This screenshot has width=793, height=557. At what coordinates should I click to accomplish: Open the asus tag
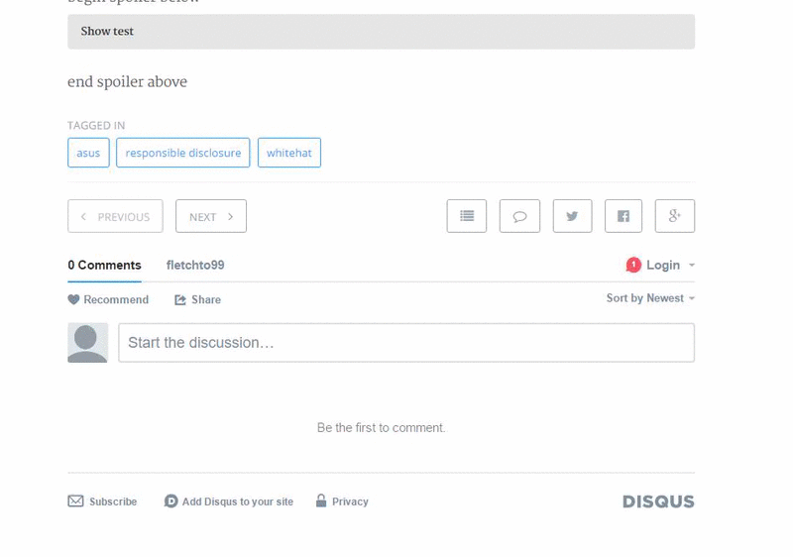[88, 153]
